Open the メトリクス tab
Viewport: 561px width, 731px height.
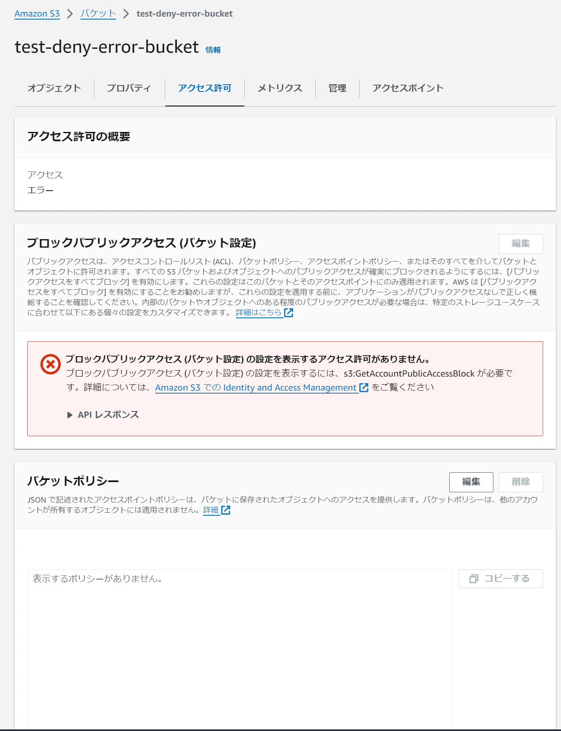(280, 88)
